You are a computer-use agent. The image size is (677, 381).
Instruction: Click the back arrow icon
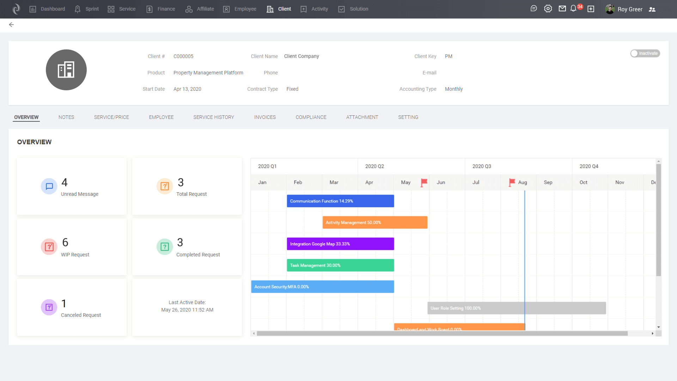11,25
